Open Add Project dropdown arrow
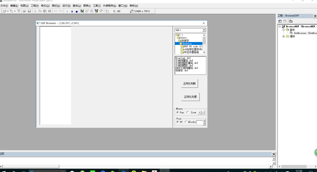This screenshot has height=172, width=317. [x=8, y=11]
